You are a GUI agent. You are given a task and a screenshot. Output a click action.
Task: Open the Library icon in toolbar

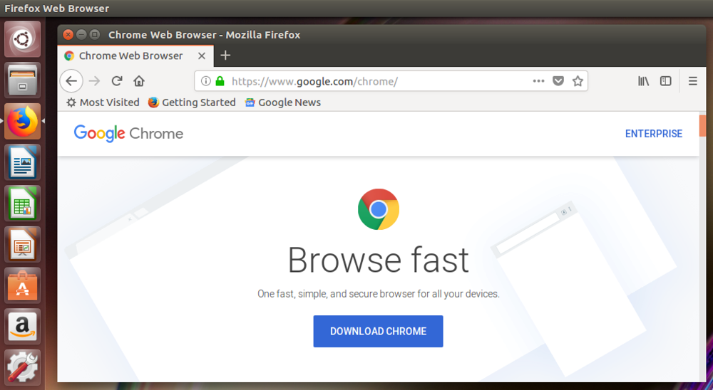pyautogui.click(x=643, y=81)
